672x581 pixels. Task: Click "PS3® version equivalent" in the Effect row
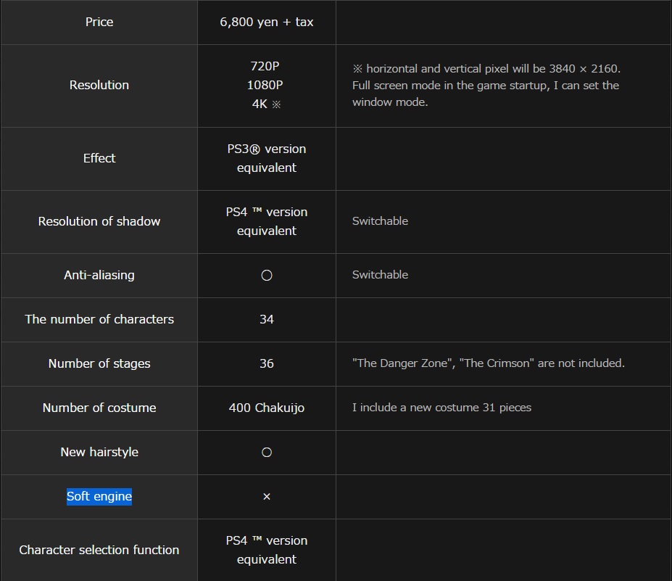click(267, 158)
